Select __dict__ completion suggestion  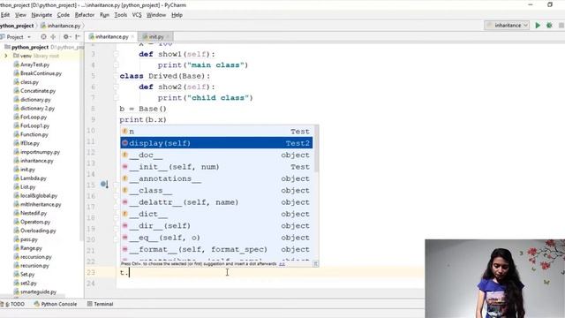tap(216, 214)
